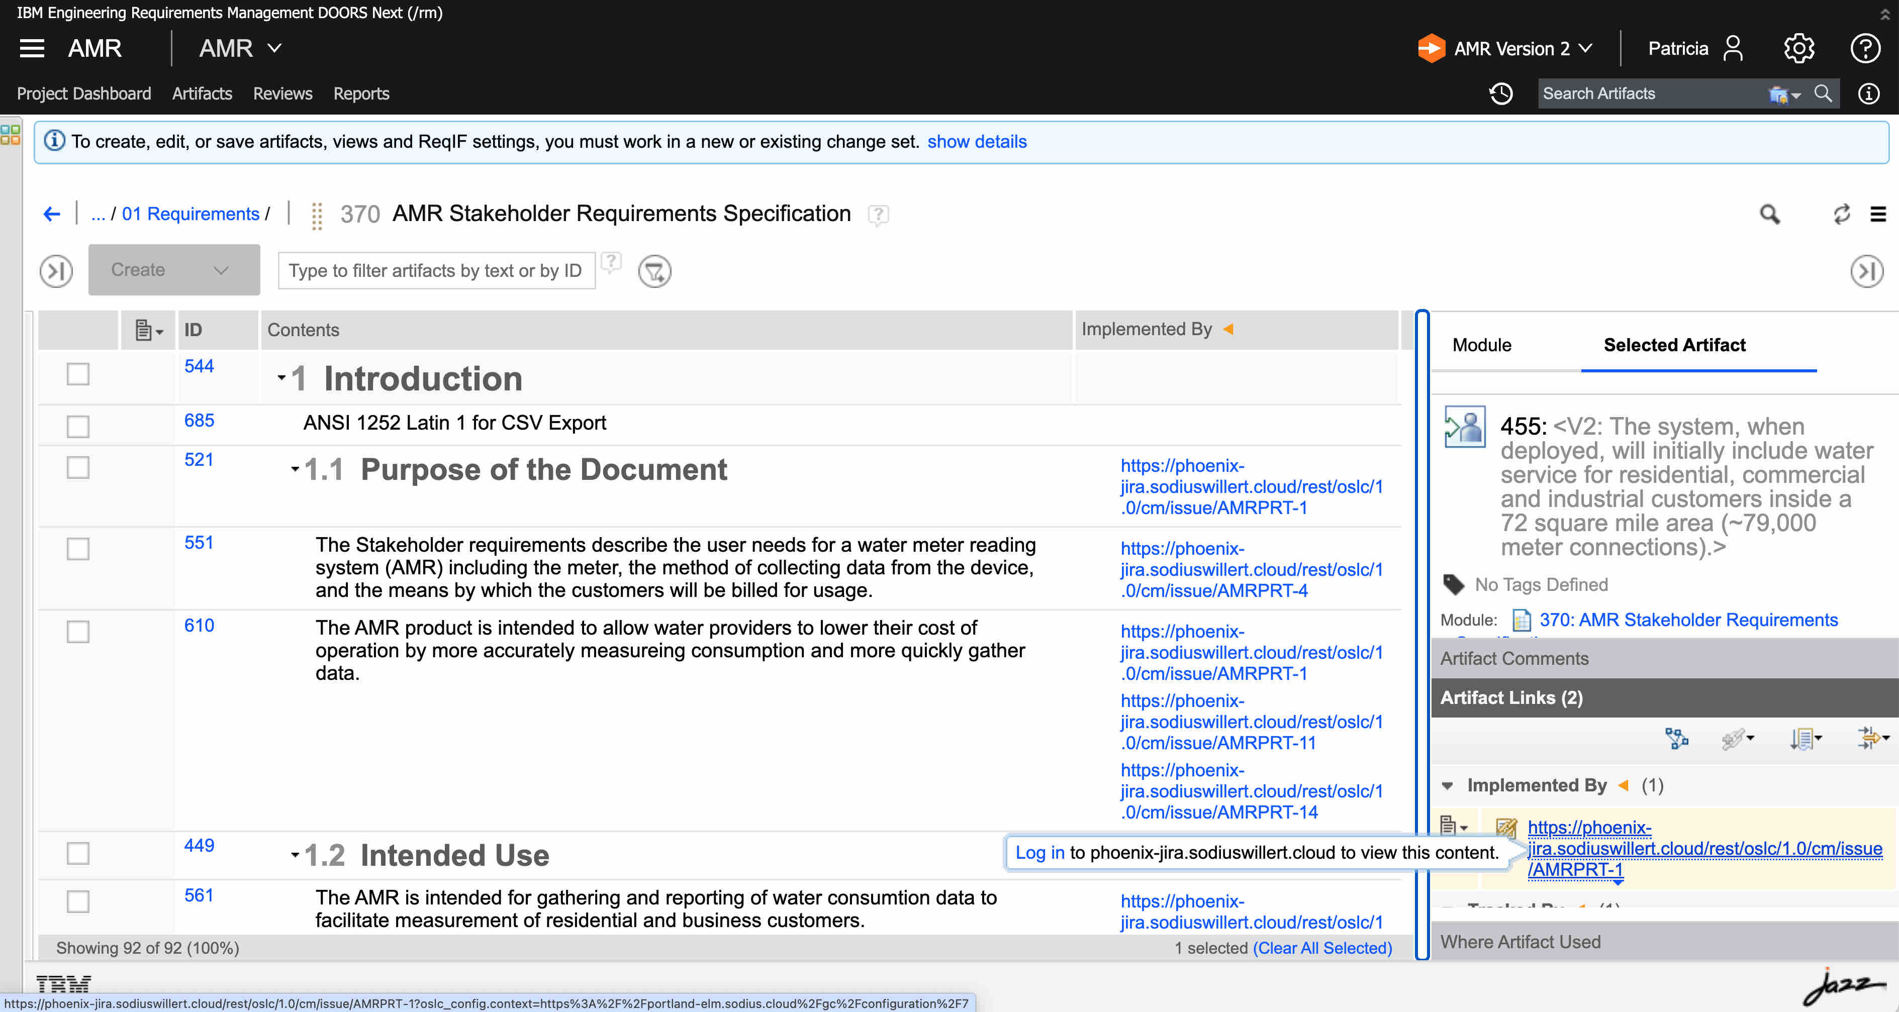The height and width of the screenshot is (1012, 1899).
Task: Click Clear All Selected link
Action: 1322,948
